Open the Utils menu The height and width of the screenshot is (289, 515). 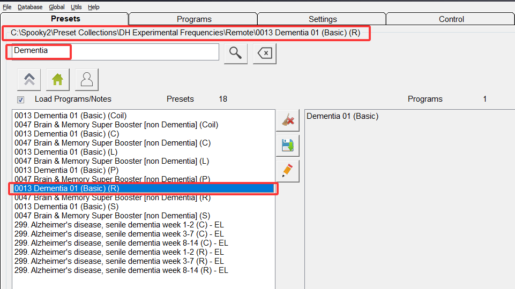tap(76, 7)
